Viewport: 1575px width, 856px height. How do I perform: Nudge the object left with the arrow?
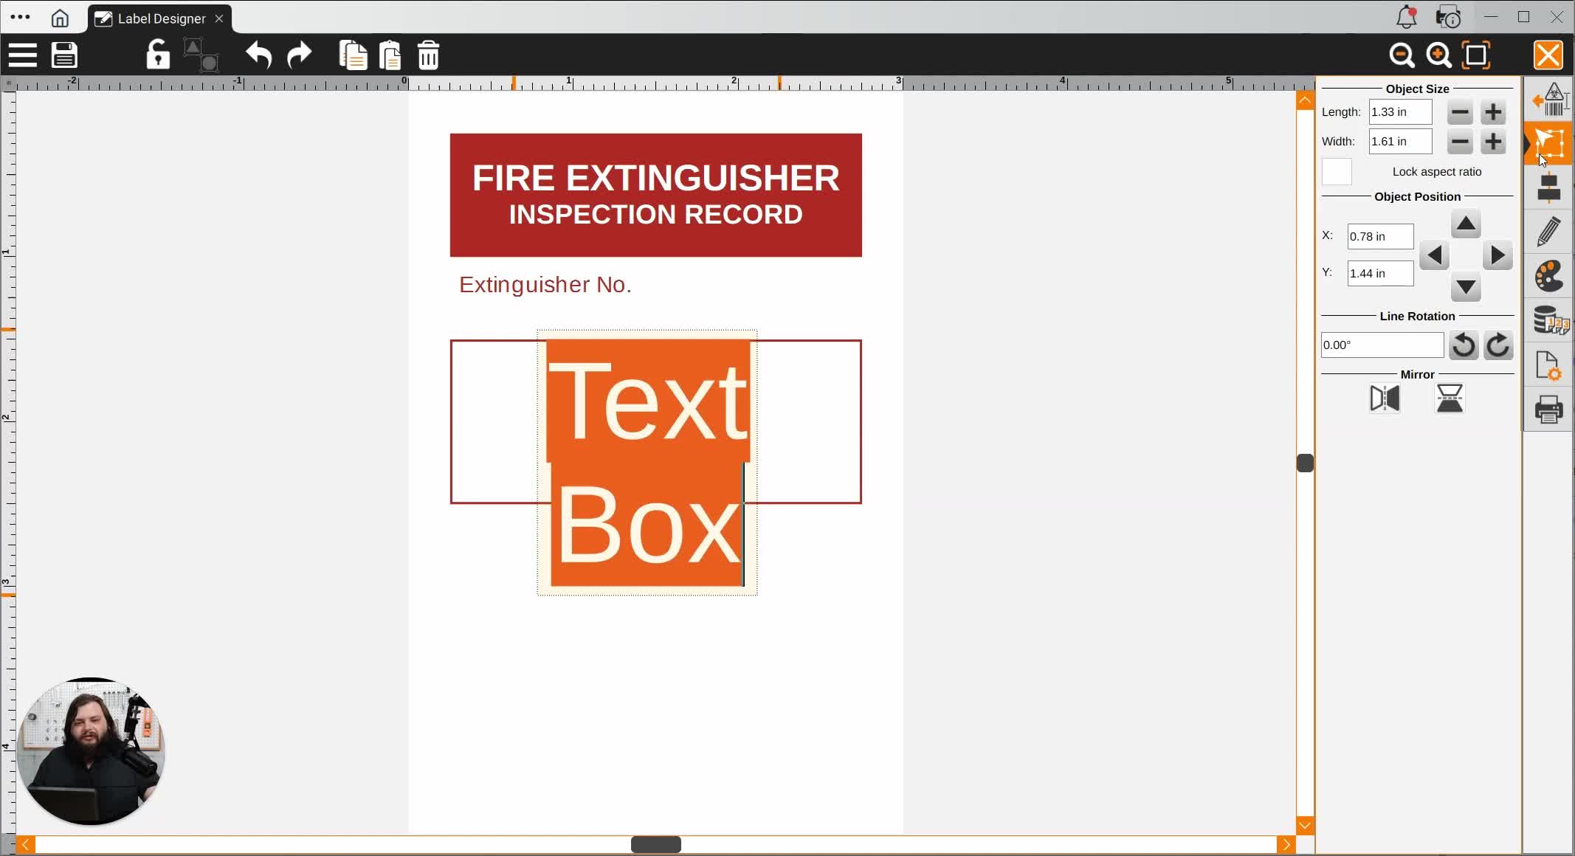pos(1434,256)
